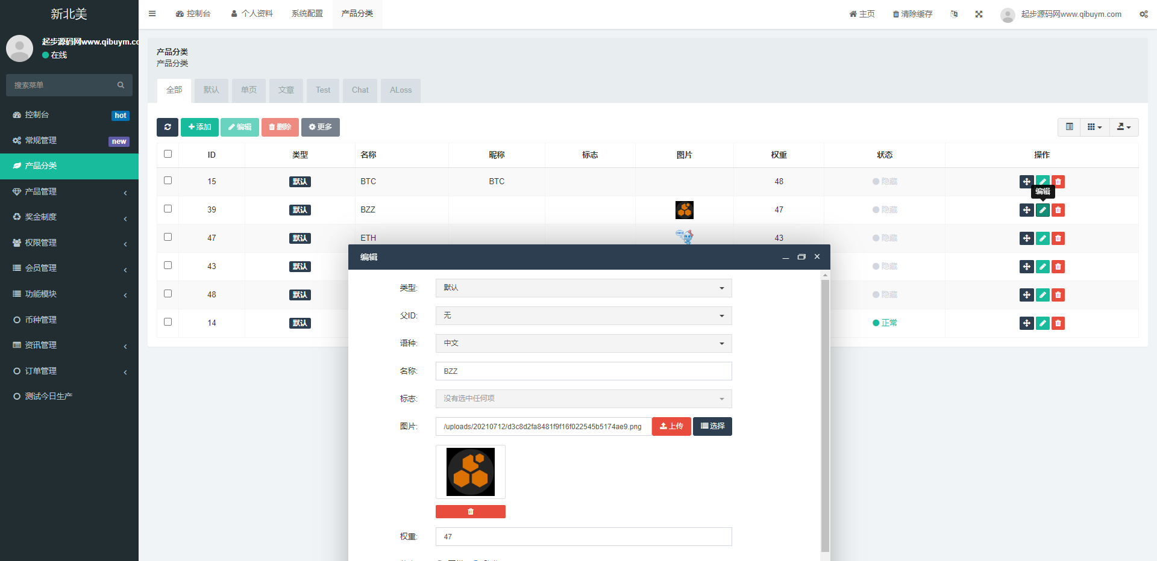The width and height of the screenshot is (1157, 561).
Task: Open the 语种 dropdown in the edit dialog
Action: pyautogui.click(x=584, y=344)
